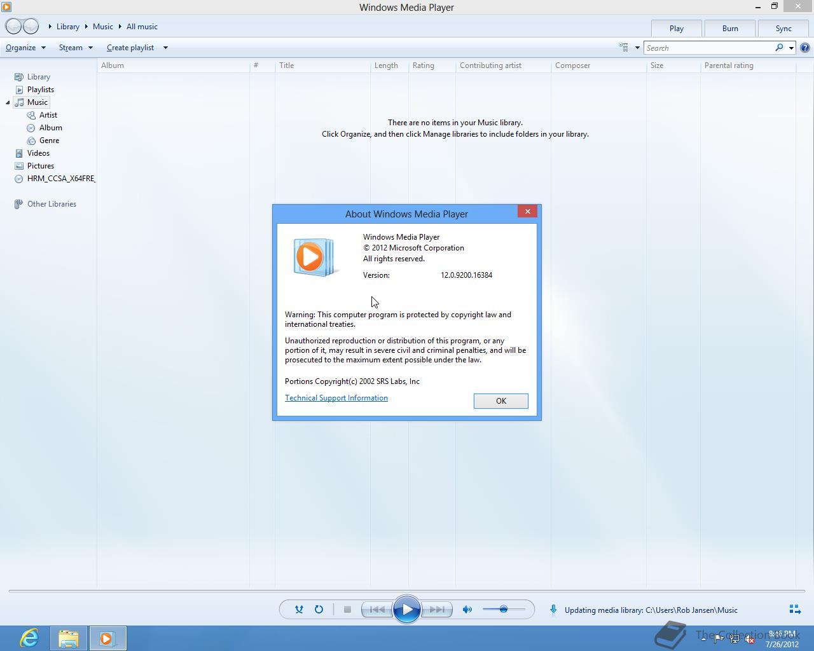Sort by the Title column header
814x651 pixels.
322,65
